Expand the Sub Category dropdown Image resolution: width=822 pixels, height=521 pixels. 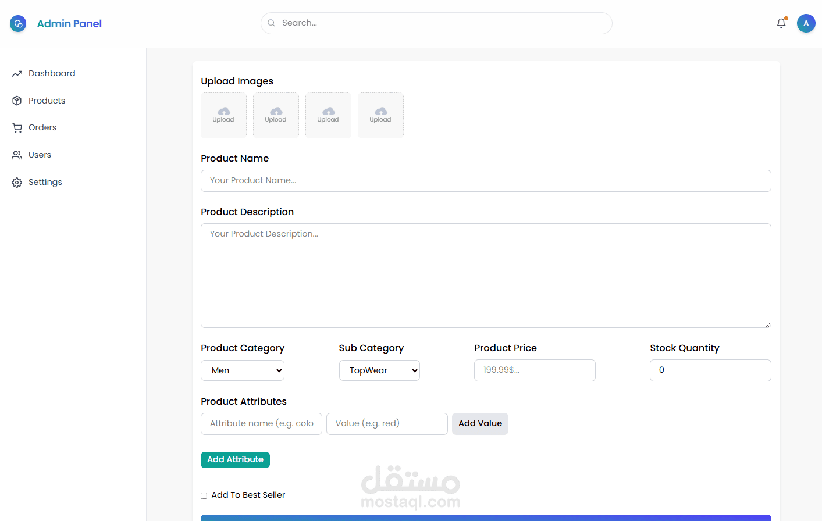click(x=379, y=370)
